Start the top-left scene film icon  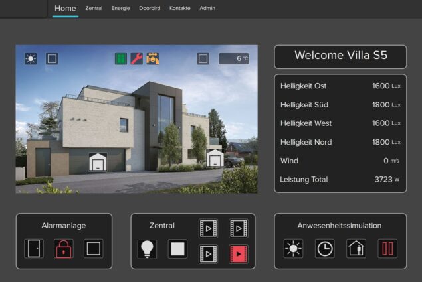tap(208, 228)
